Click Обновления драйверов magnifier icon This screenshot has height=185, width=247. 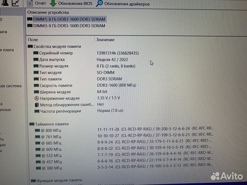(x=99, y=3)
